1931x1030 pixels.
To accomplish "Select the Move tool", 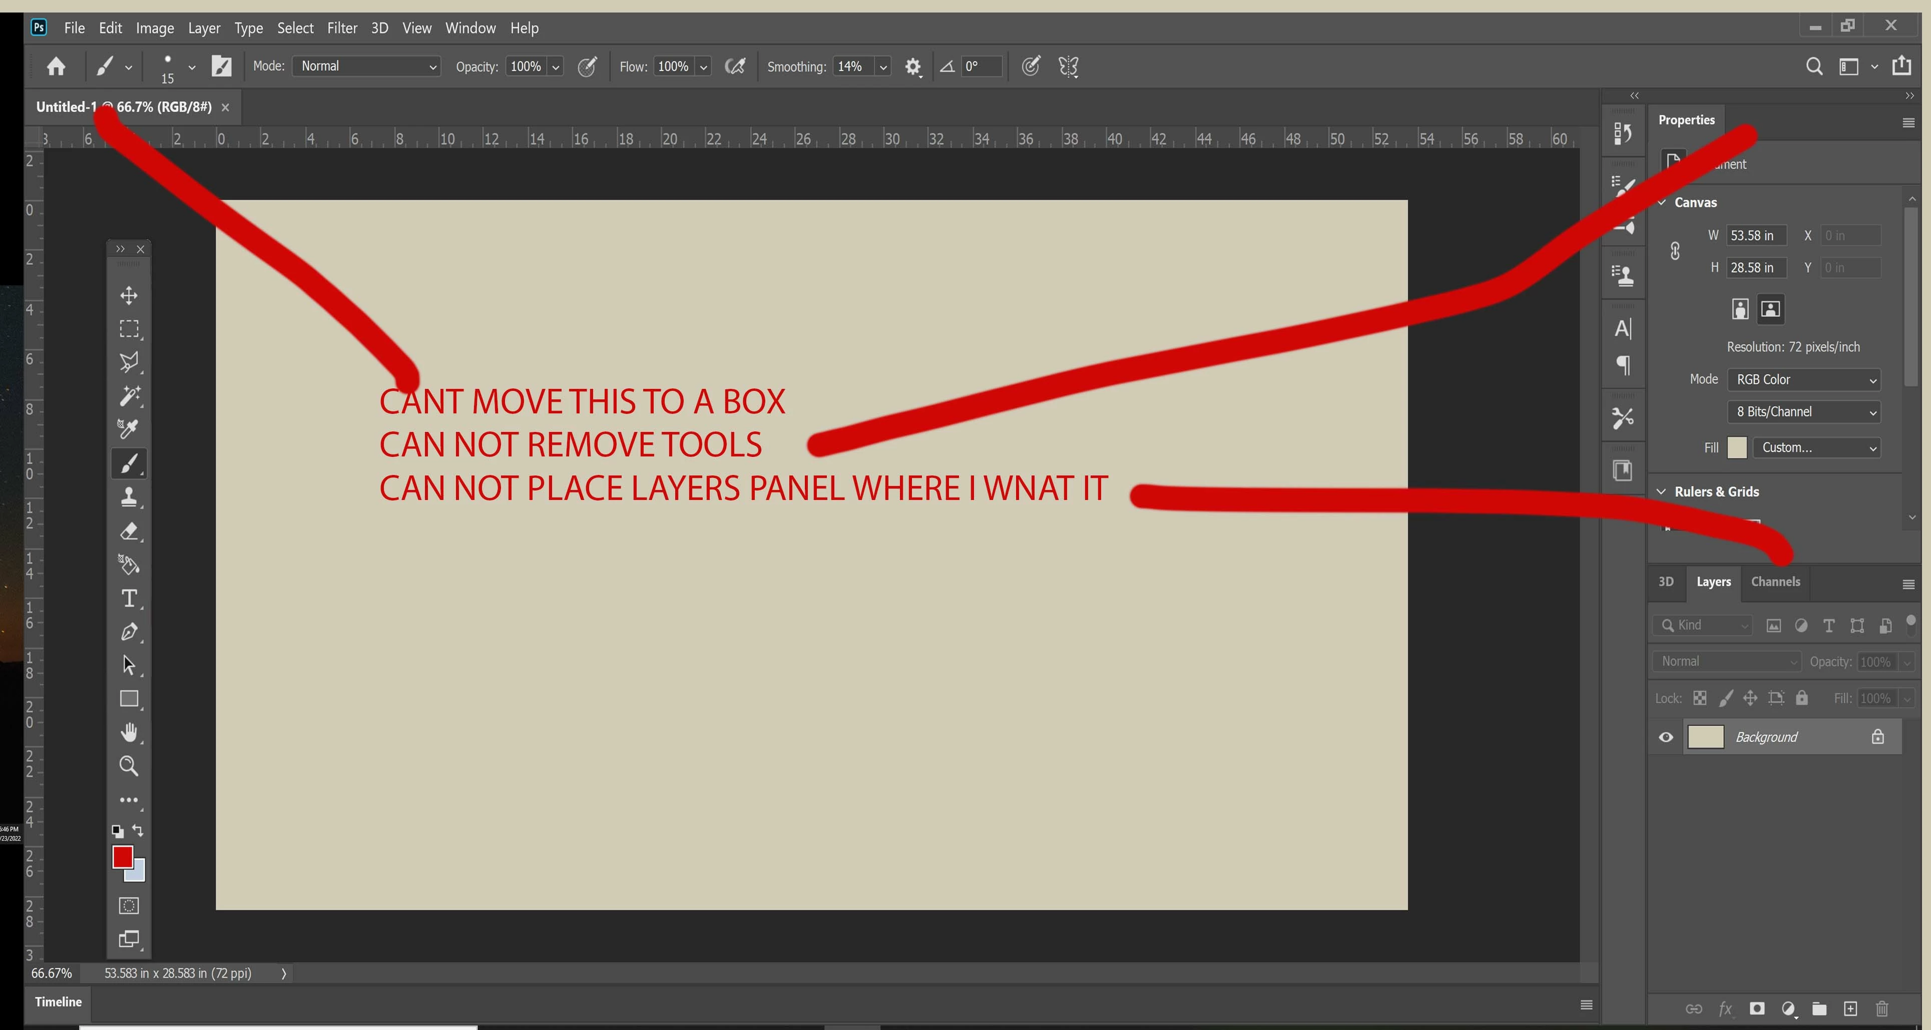I will point(129,295).
